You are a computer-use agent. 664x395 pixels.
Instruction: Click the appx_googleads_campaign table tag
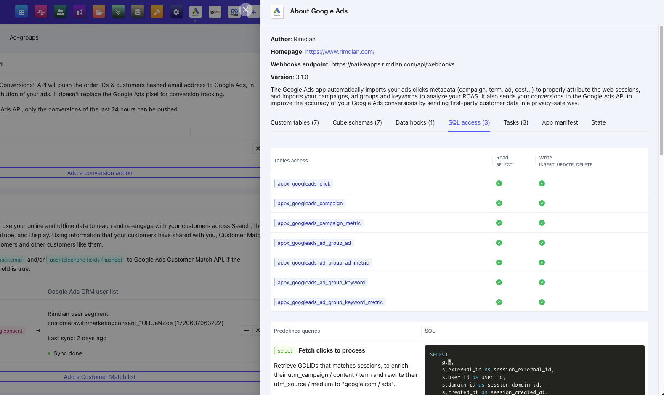click(x=310, y=203)
